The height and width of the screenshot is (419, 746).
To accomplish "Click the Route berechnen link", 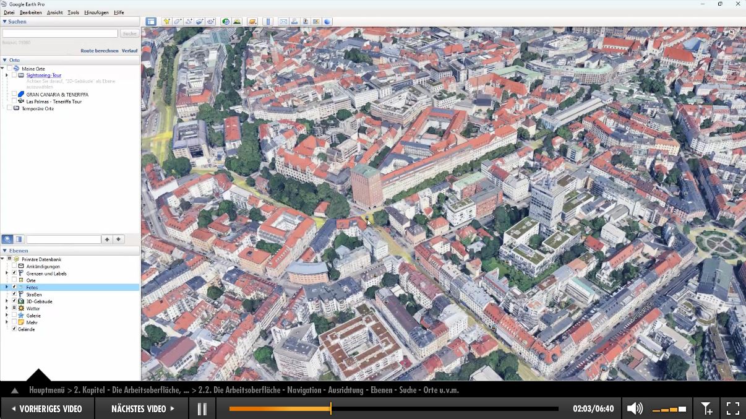I will click(x=99, y=51).
